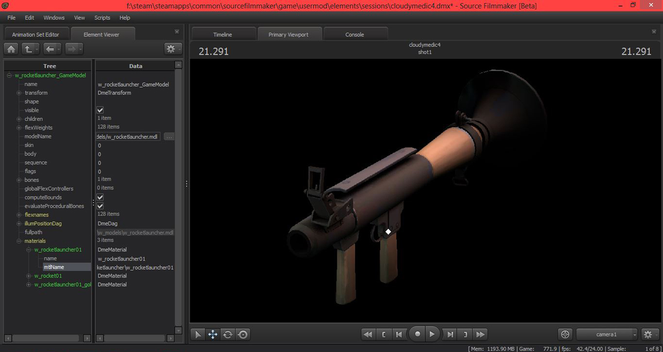Switch to the Animation Set Editor tab
Viewport: 663px width, 352px height.
35,34
